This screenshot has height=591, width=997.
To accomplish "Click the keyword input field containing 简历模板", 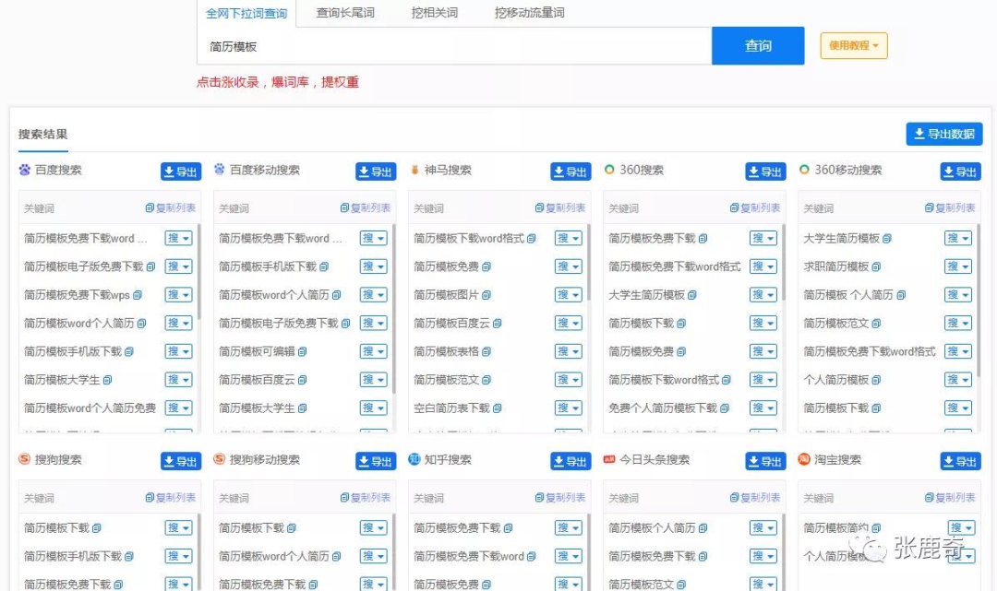I will (x=454, y=46).
